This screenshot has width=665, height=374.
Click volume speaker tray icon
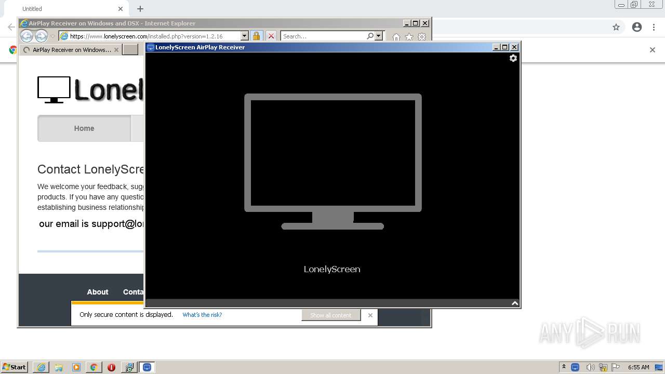point(590,367)
